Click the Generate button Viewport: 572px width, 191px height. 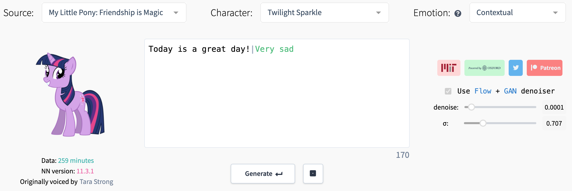[263, 173]
